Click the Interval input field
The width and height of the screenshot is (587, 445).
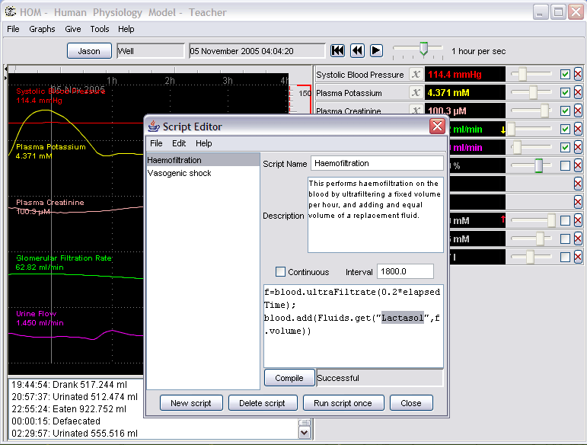point(404,272)
